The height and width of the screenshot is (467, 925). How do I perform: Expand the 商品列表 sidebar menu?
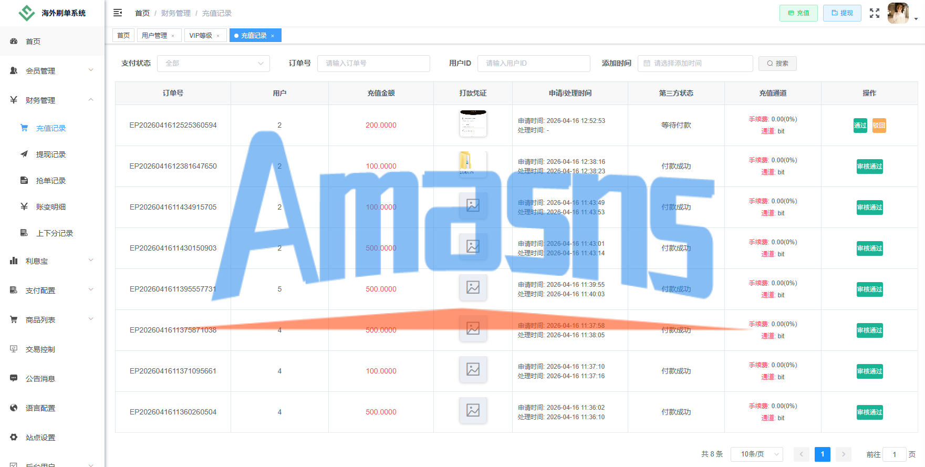point(53,319)
